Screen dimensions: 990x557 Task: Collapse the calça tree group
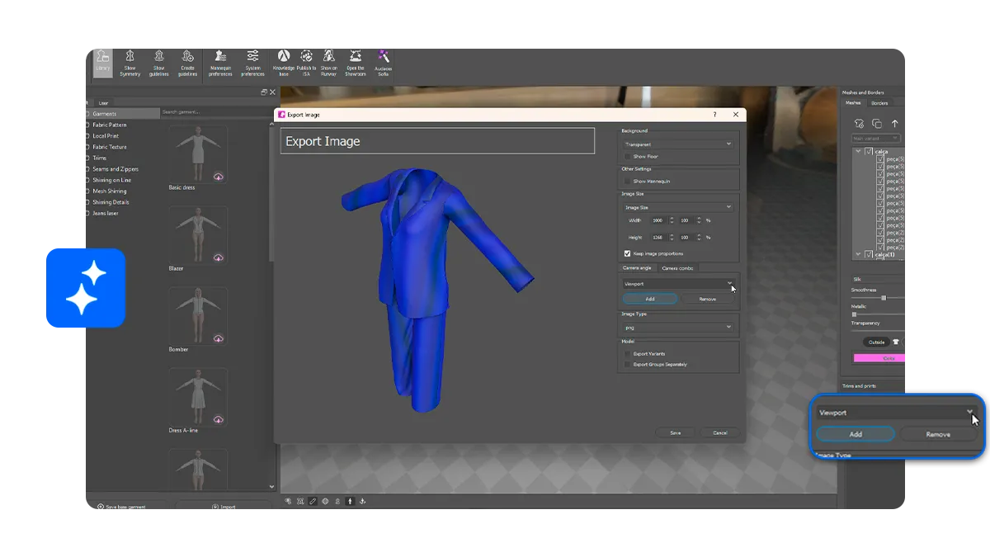pos(859,152)
